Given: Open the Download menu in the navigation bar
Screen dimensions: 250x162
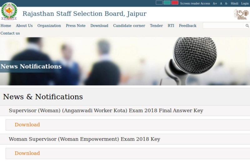Looking at the screenshot, I should point(99,26).
